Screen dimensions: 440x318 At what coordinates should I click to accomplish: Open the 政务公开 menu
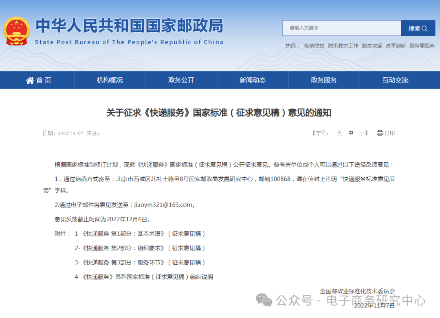pyautogui.click(x=181, y=80)
